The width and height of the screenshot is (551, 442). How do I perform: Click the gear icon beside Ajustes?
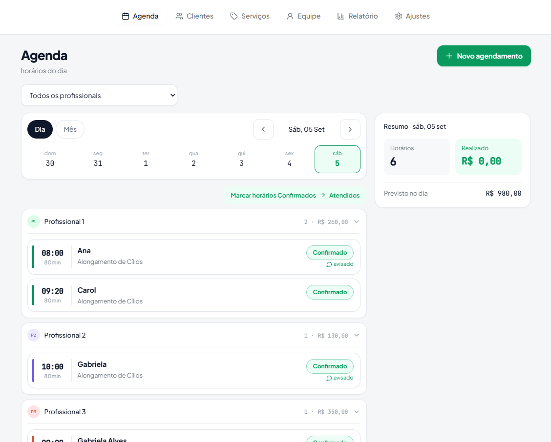point(398,16)
